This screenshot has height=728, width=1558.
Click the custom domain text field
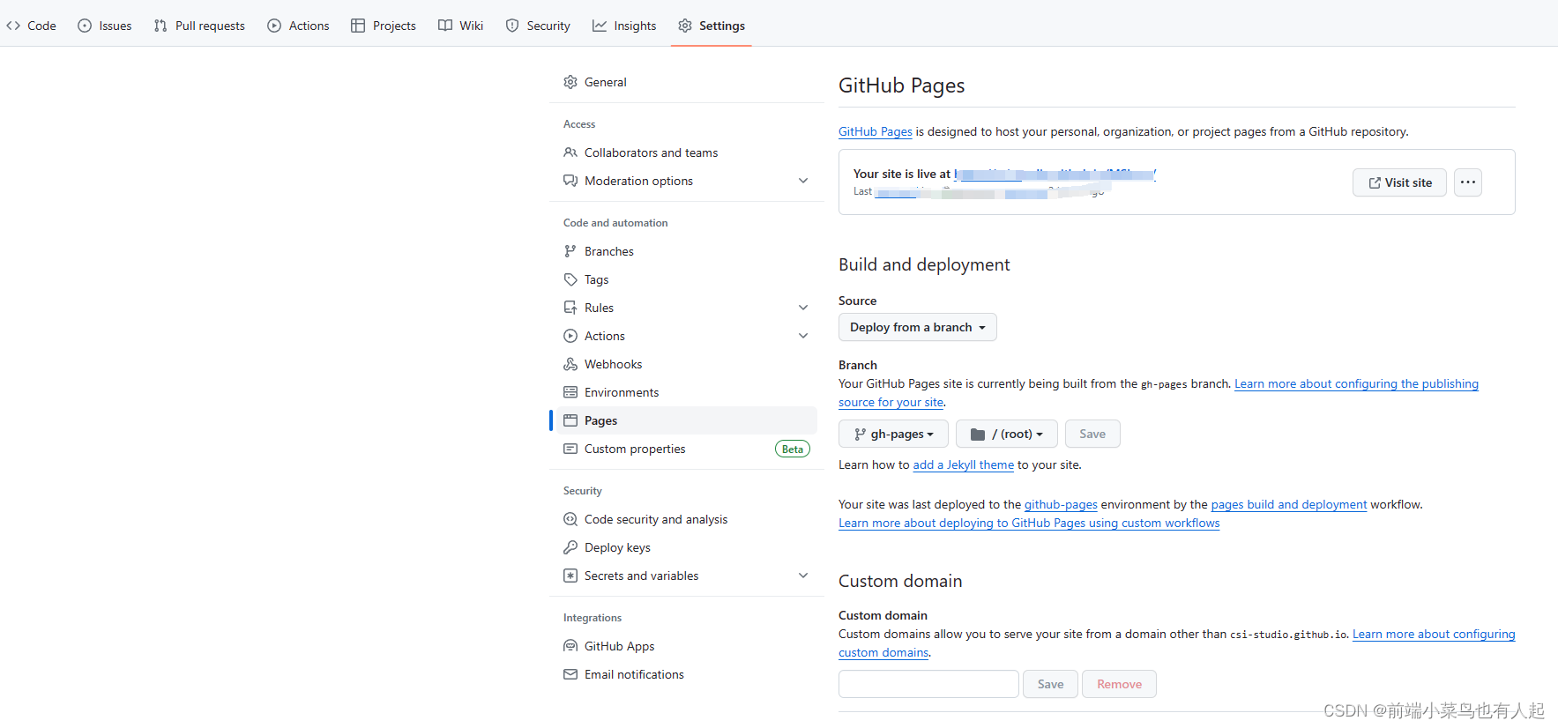(928, 684)
